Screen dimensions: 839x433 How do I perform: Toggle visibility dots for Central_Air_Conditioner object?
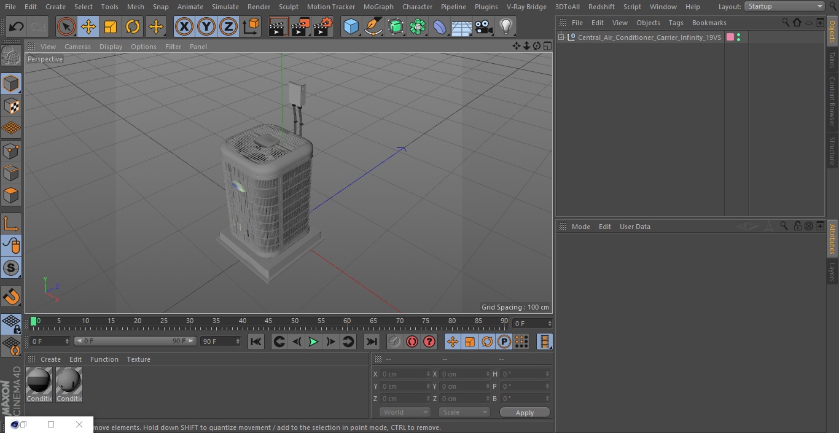pos(738,37)
